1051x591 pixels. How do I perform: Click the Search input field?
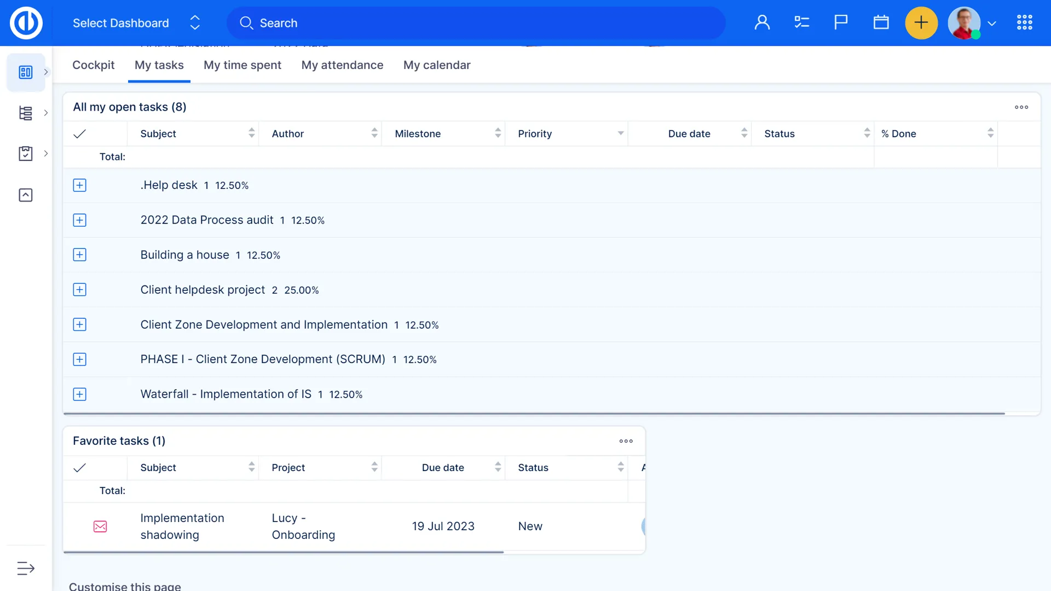tap(476, 23)
